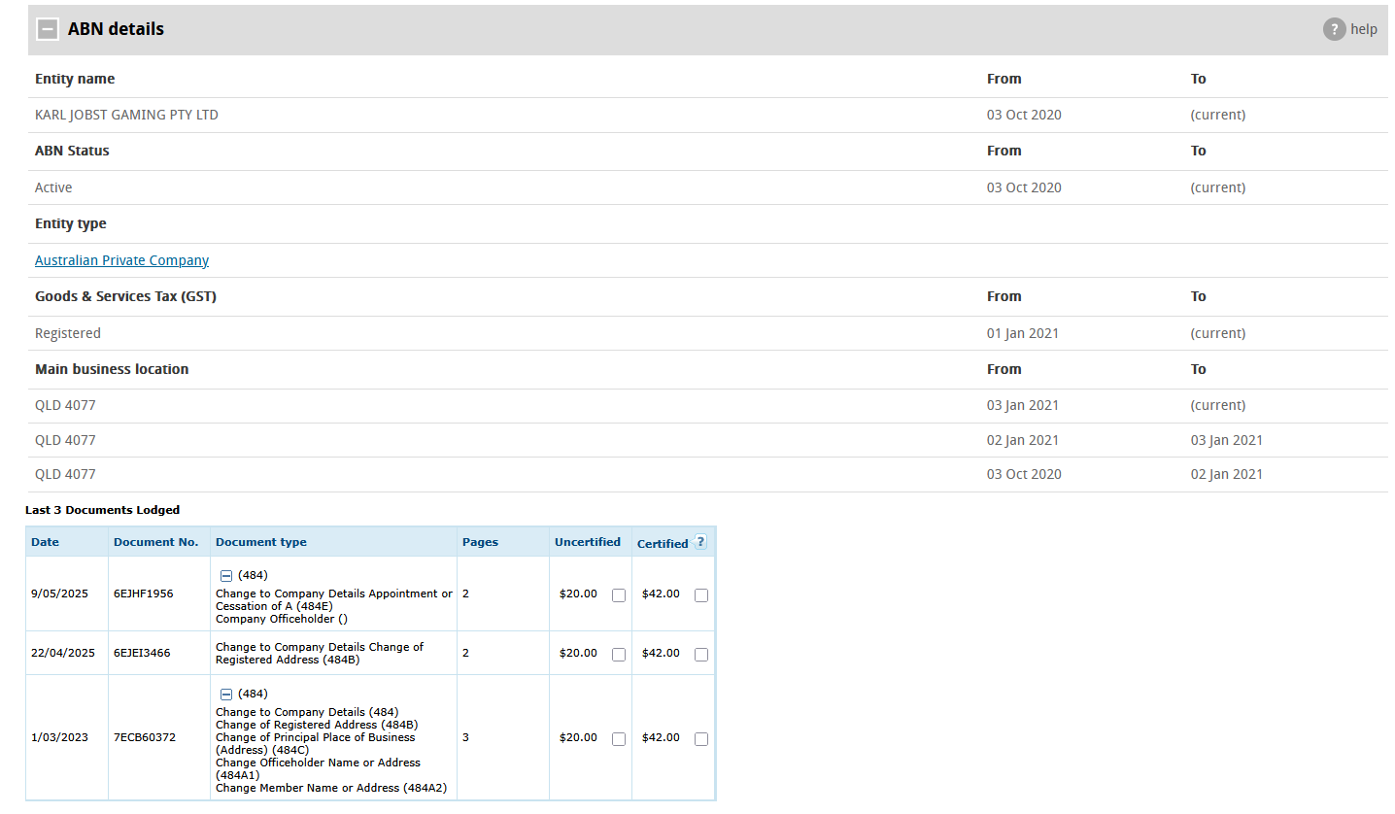Click the $20.00 price for 6EJEI3466
This screenshot has height=814, width=1395.
point(578,653)
